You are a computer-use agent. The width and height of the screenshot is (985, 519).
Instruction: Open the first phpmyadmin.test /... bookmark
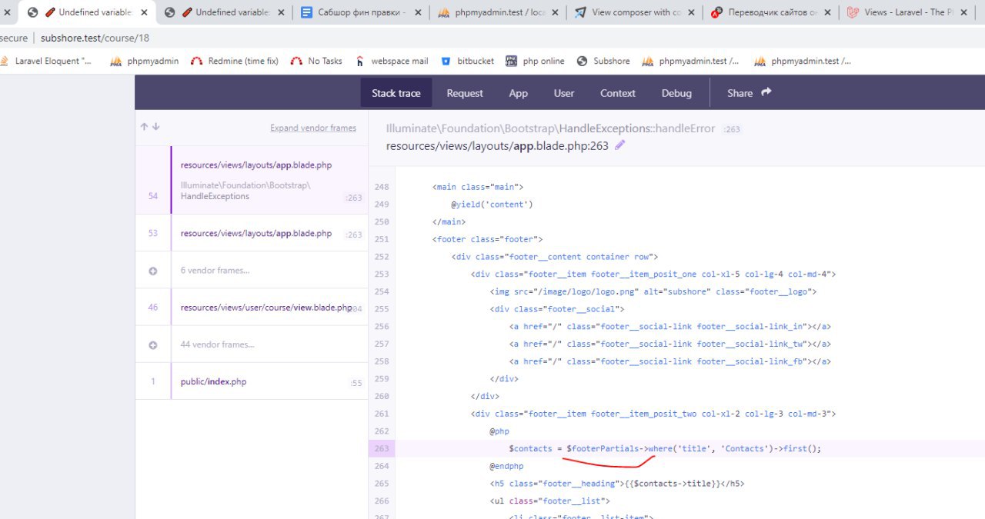click(690, 61)
